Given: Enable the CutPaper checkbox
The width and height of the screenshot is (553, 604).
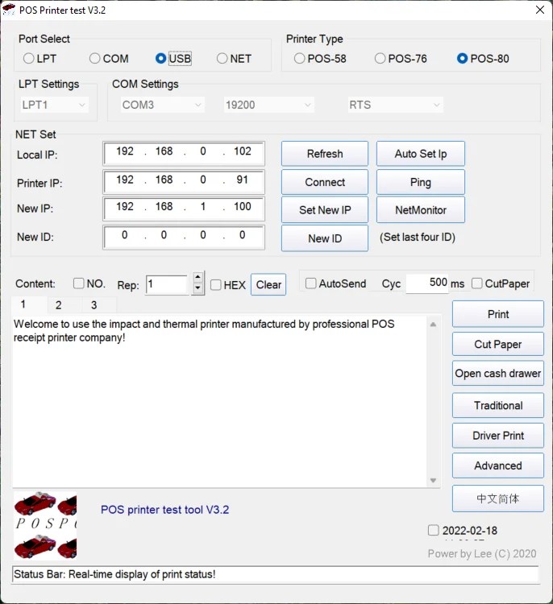Looking at the screenshot, I should click(x=477, y=283).
